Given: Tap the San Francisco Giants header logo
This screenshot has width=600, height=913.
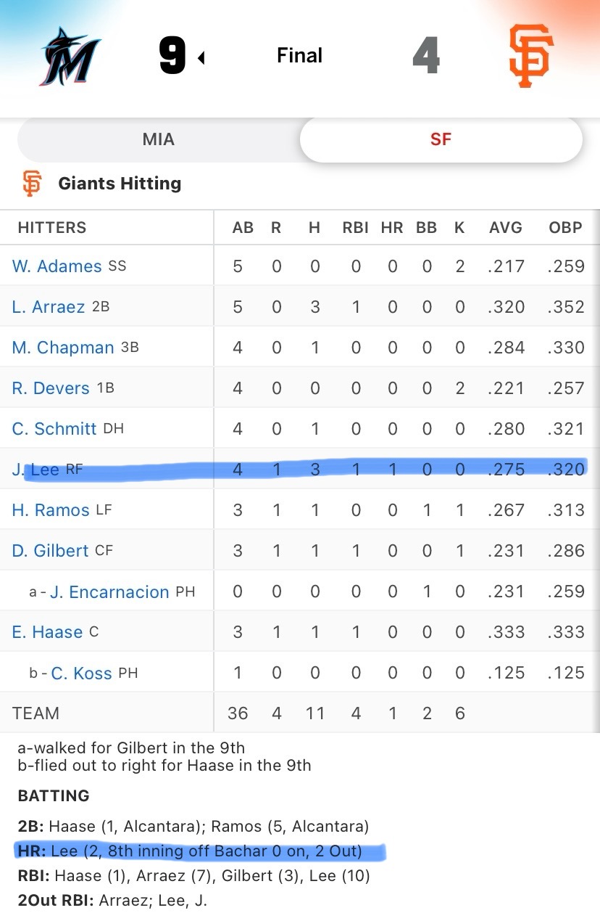Looking at the screenshot, I should click(530, 56).
